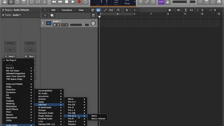Toggle the Solo mode icon in control bar
Screen dimensions: 224x126
pyautogui.click(x=153, y=2)
